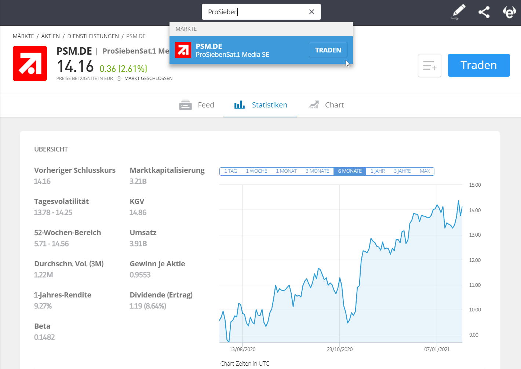Select the 1 TAG chart range
This screenshot has height=369, width=521.
[230, 171]
